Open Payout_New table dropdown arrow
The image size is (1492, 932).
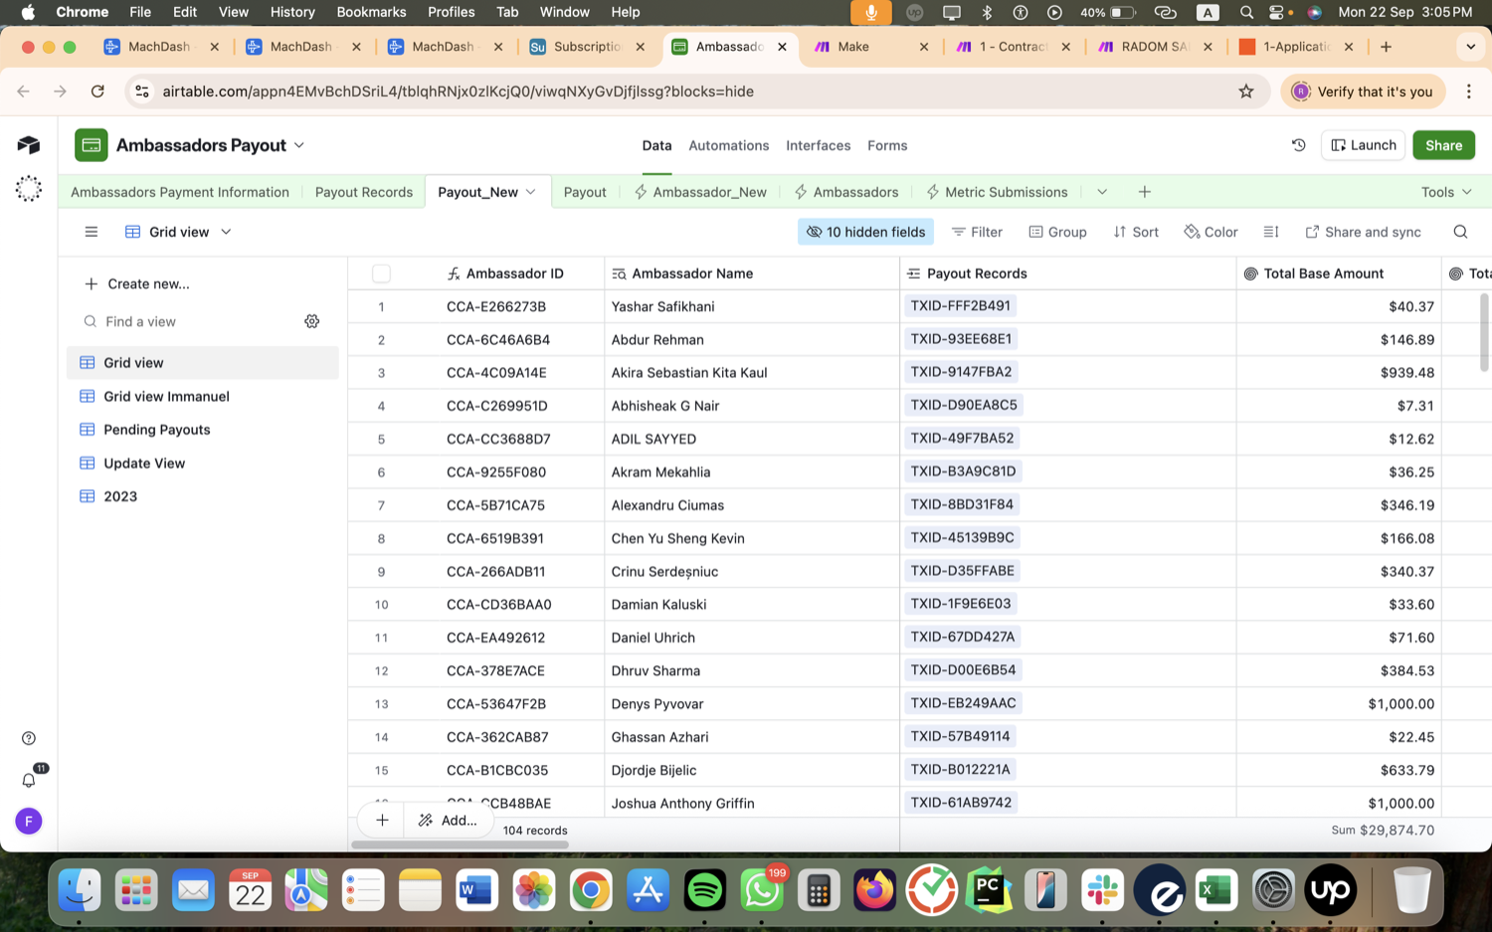tap(531, 192)
